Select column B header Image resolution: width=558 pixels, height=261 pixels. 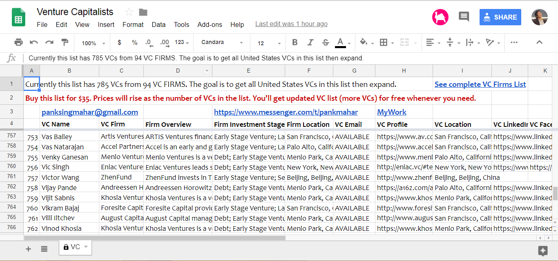pos(69,71)
